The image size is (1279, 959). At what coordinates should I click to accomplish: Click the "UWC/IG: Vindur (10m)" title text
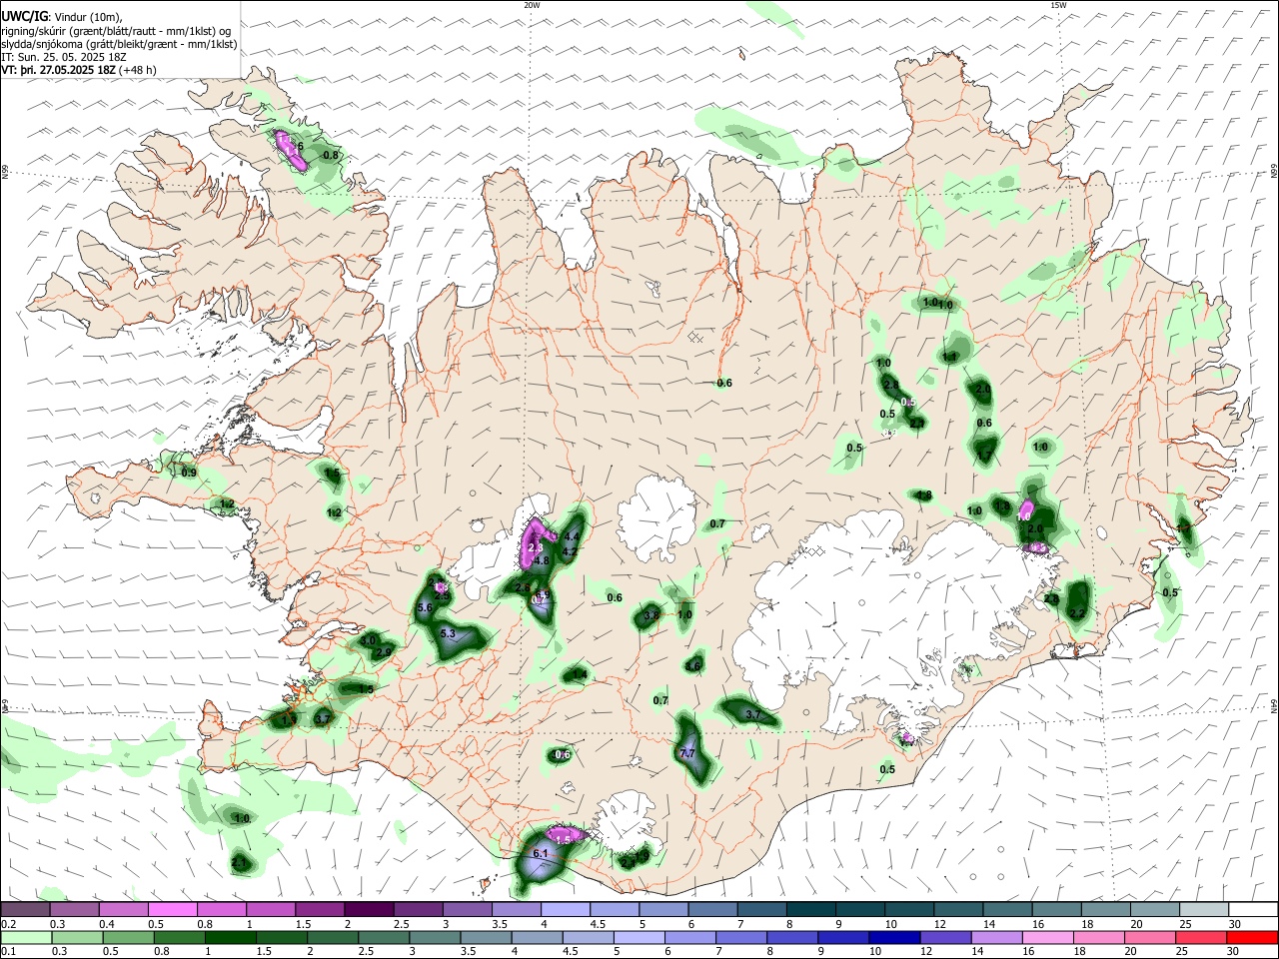tap(61, 16)
